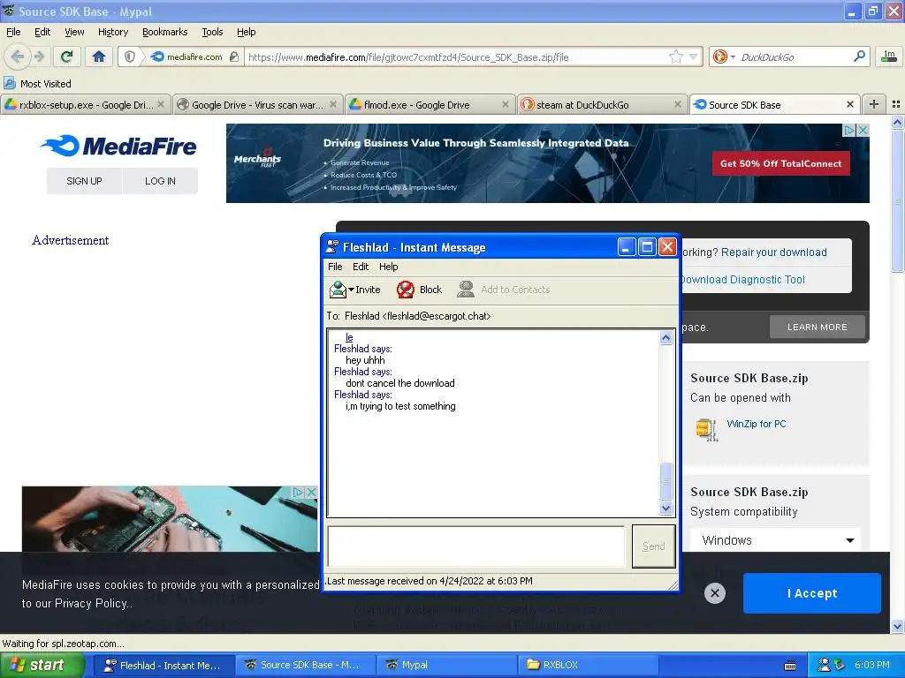Click the shield tracking protection icon
Screen dimensions: 905x678
coord(130,56)
